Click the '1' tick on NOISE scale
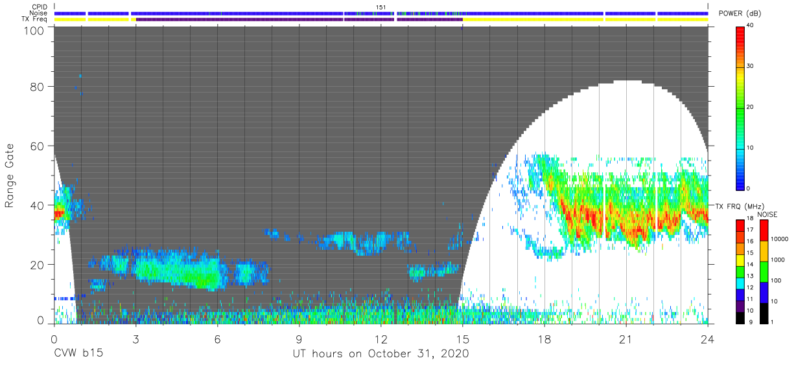 tap(773, 322)
